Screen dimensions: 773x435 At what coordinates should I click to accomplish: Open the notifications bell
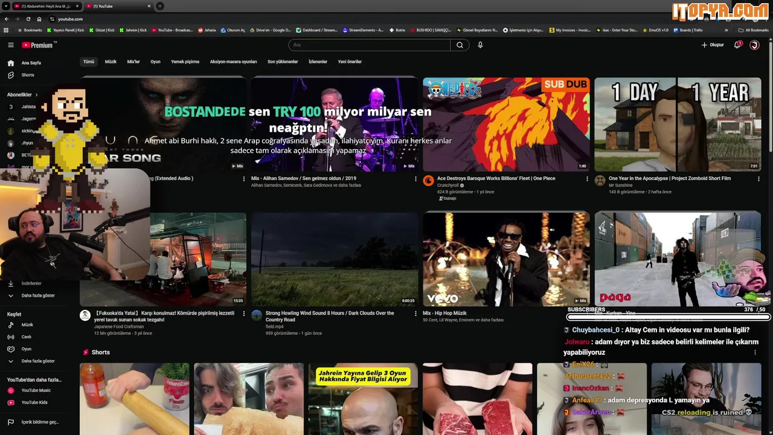[x=737, y=45]
